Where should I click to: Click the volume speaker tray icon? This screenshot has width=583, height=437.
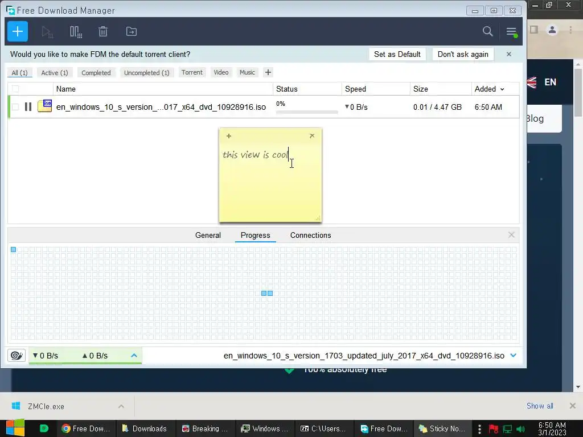pos(520,429)
